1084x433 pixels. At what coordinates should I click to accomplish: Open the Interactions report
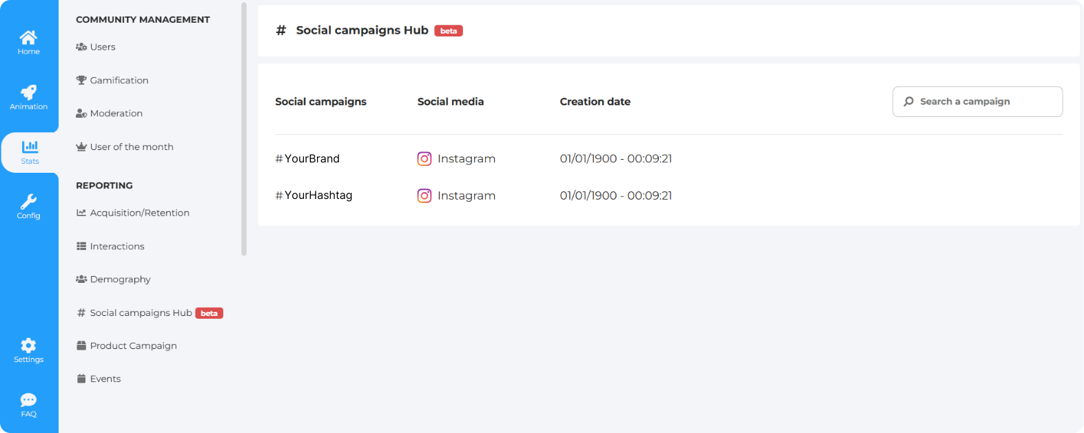117,246
